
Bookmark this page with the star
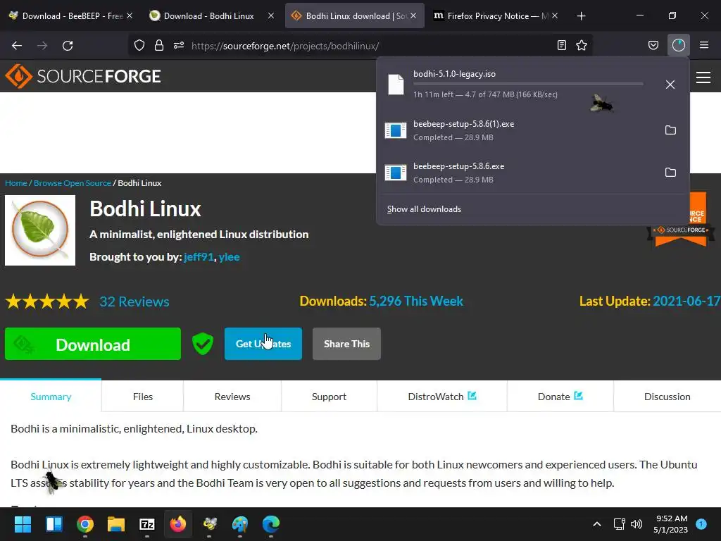point(582,45)
